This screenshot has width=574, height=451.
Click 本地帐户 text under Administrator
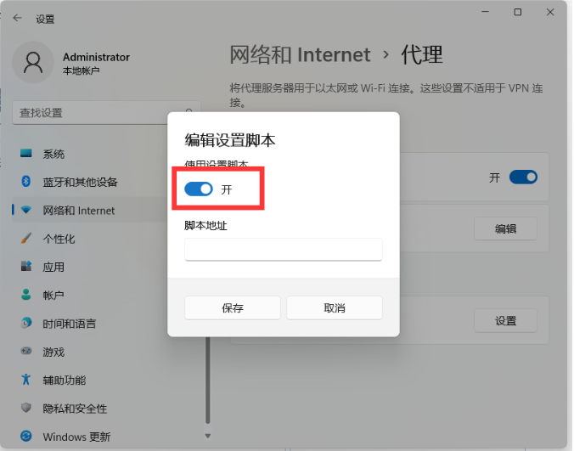[81, 70]
